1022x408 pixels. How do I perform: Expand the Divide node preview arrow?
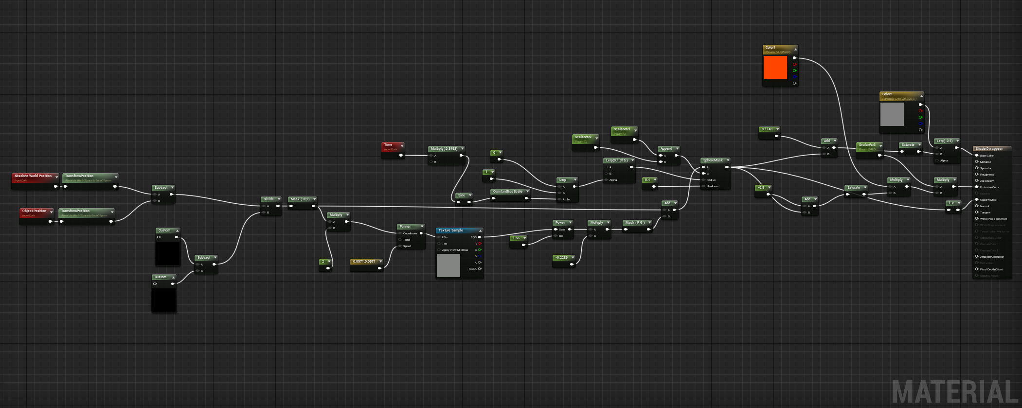click(279, 199)
